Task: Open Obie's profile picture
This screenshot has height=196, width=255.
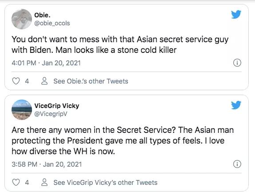Action: point(22,19)
